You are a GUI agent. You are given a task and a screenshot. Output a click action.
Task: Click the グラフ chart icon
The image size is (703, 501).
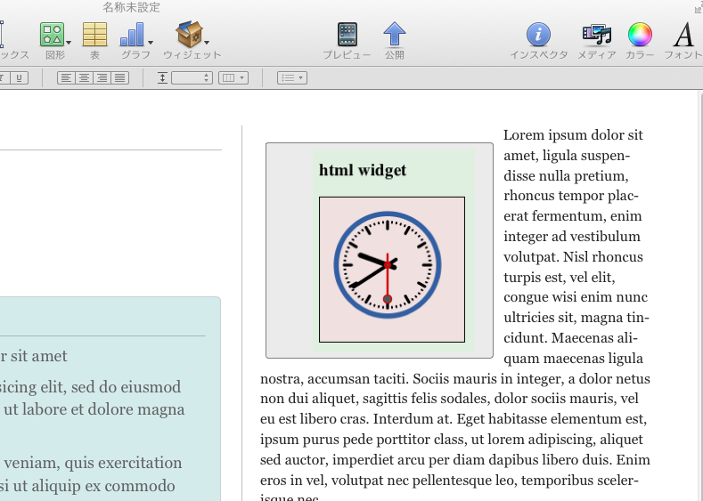pos(133,35)
